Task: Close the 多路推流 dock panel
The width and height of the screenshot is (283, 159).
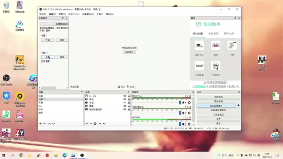Action: tap(67, 18)
